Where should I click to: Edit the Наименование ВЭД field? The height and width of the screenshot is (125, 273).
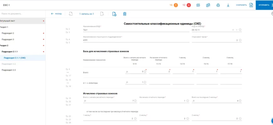coord(136,30)
